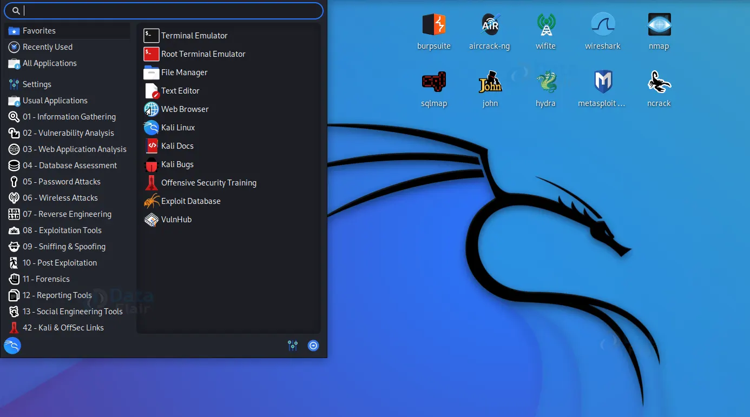Open Offensive Security Training link label
The width and height of the screenshot is (750, 417).
209,183
